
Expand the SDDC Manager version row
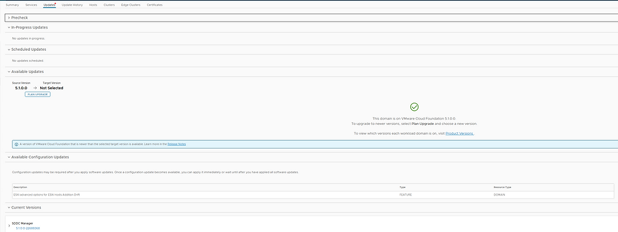[9, 226]
